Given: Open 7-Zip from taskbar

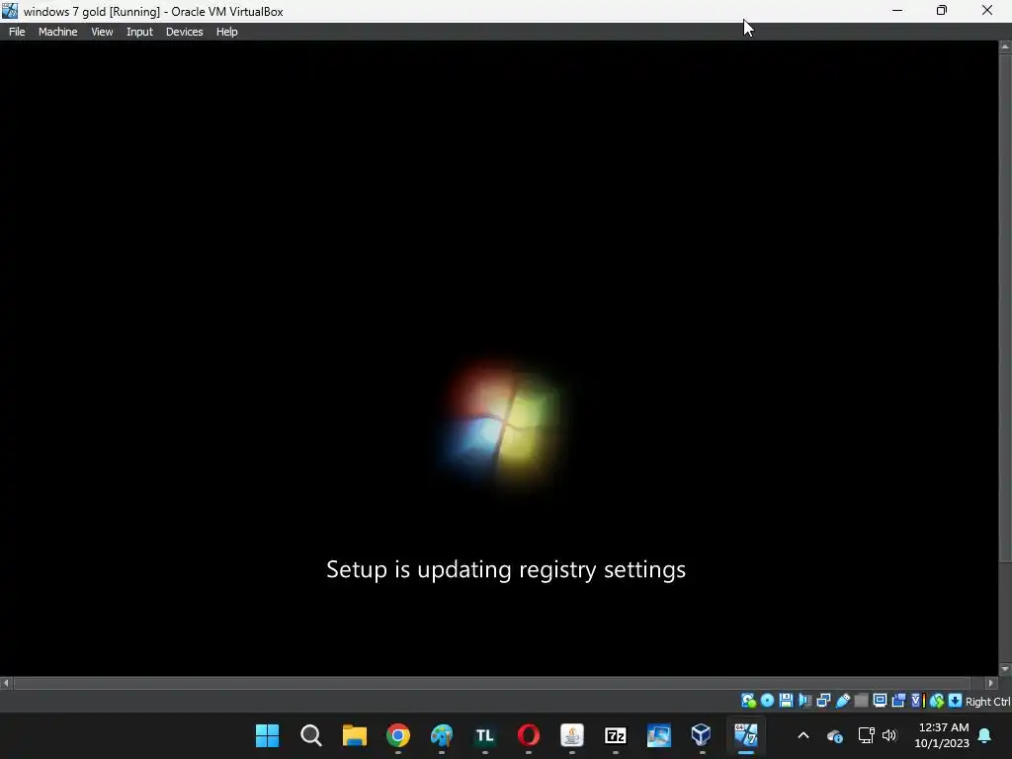Looking at the screenshot, I should (615, 735).
